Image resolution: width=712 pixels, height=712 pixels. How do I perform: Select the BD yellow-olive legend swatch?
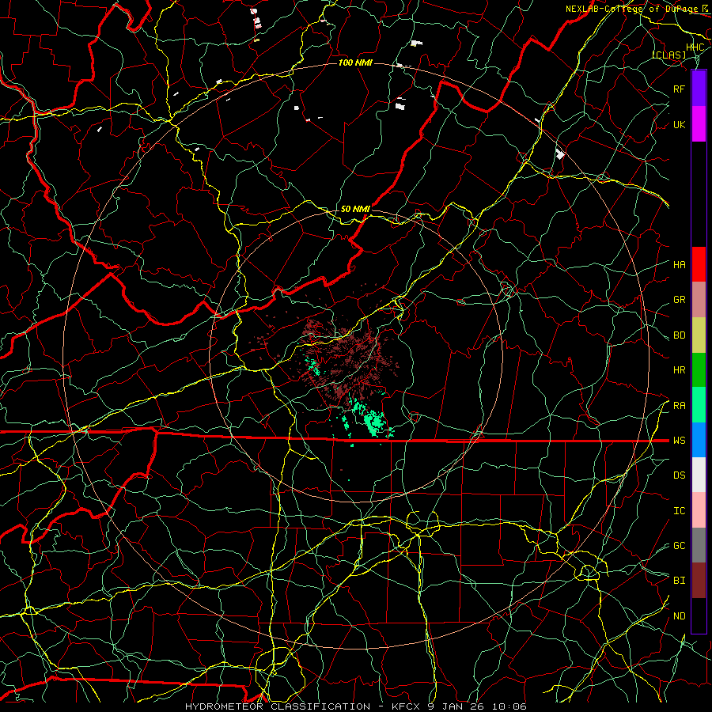[699, 335]
